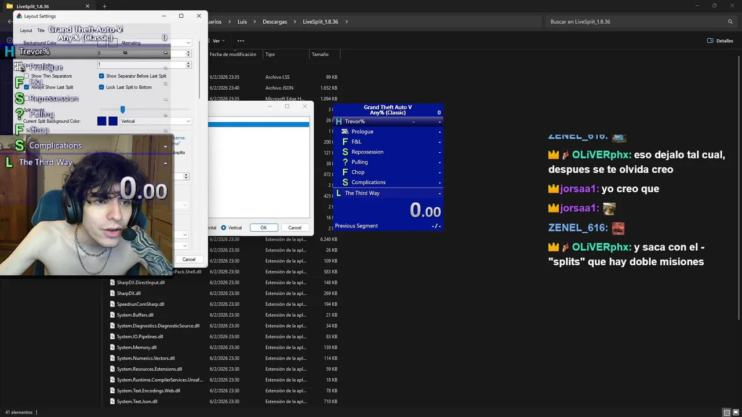Sort by Tamaño column header
Screen dimensions: 742x417
(x=320, y=54)
